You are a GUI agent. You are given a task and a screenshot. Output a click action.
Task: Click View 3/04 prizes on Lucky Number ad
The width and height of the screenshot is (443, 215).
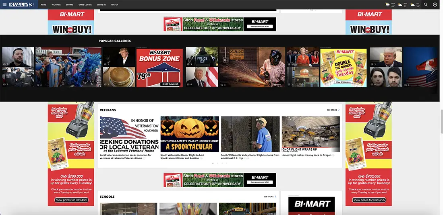pos(344,82)
